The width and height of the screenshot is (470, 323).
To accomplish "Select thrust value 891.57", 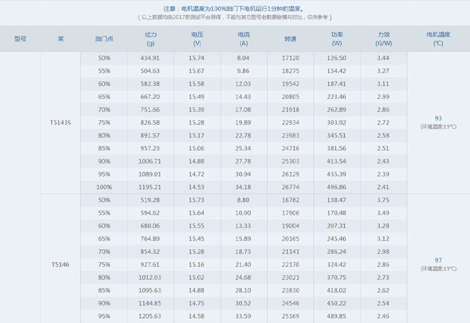I will pyautogui.click(x=150, y=135).
